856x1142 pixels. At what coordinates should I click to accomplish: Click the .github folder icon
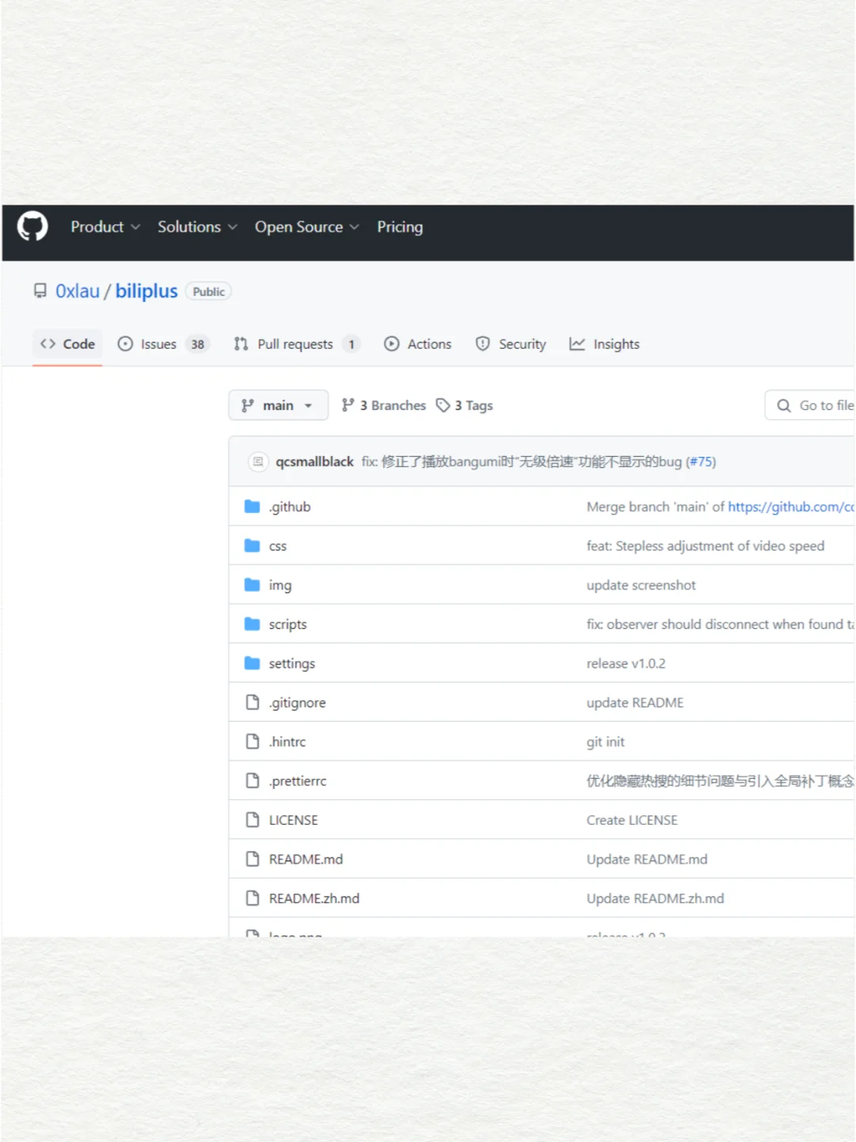(252, 506)
